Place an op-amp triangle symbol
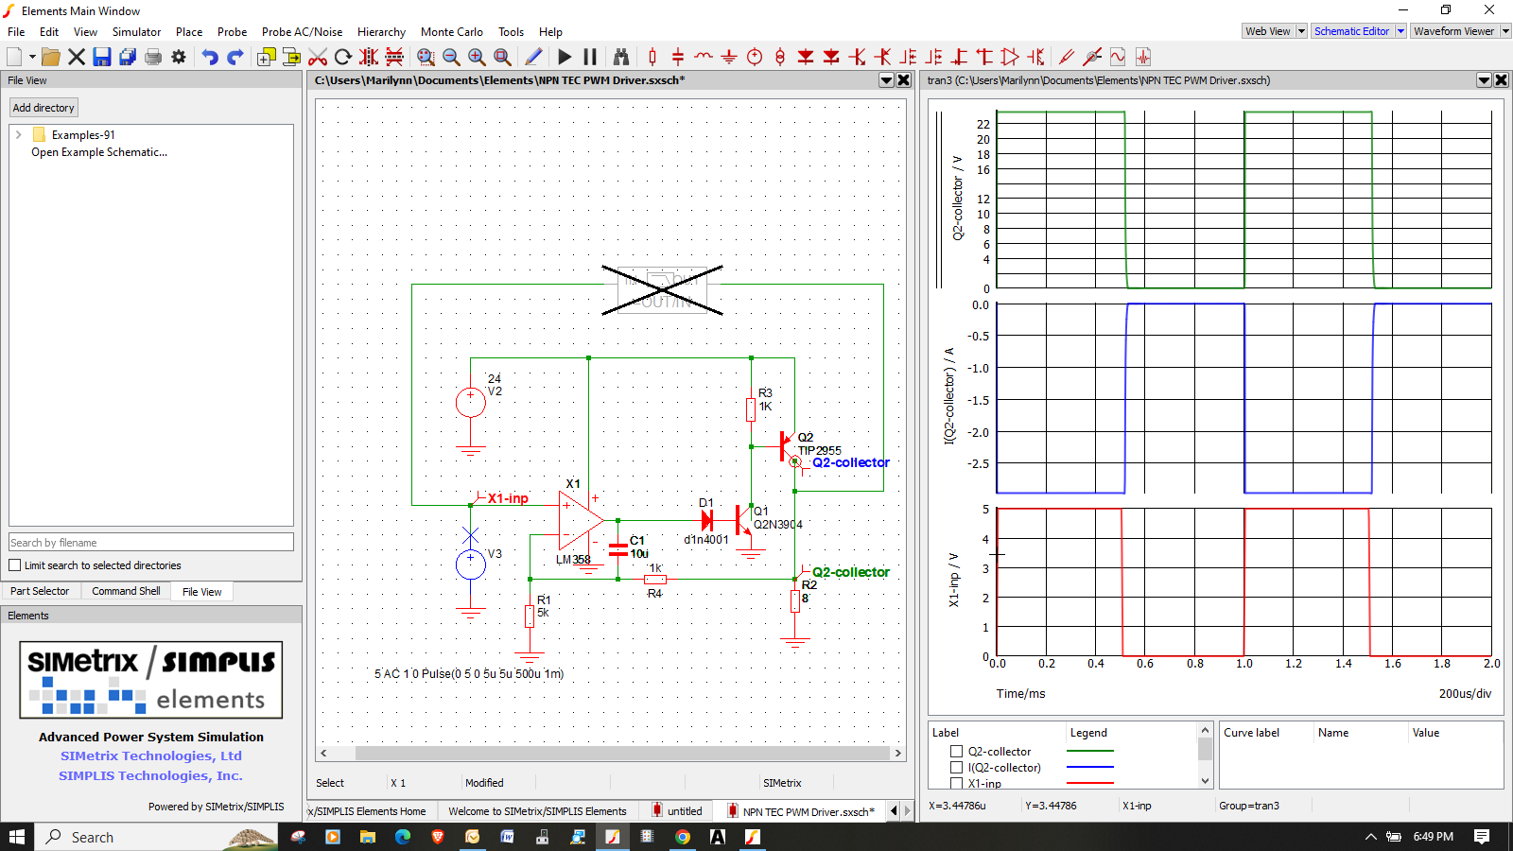The height and width of the screenshot is (851, 1513). tap(1010, 57)
